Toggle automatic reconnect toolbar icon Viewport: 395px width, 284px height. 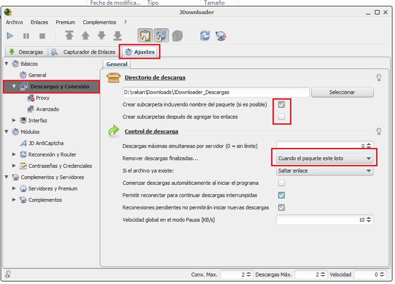(x=161, y=35)
